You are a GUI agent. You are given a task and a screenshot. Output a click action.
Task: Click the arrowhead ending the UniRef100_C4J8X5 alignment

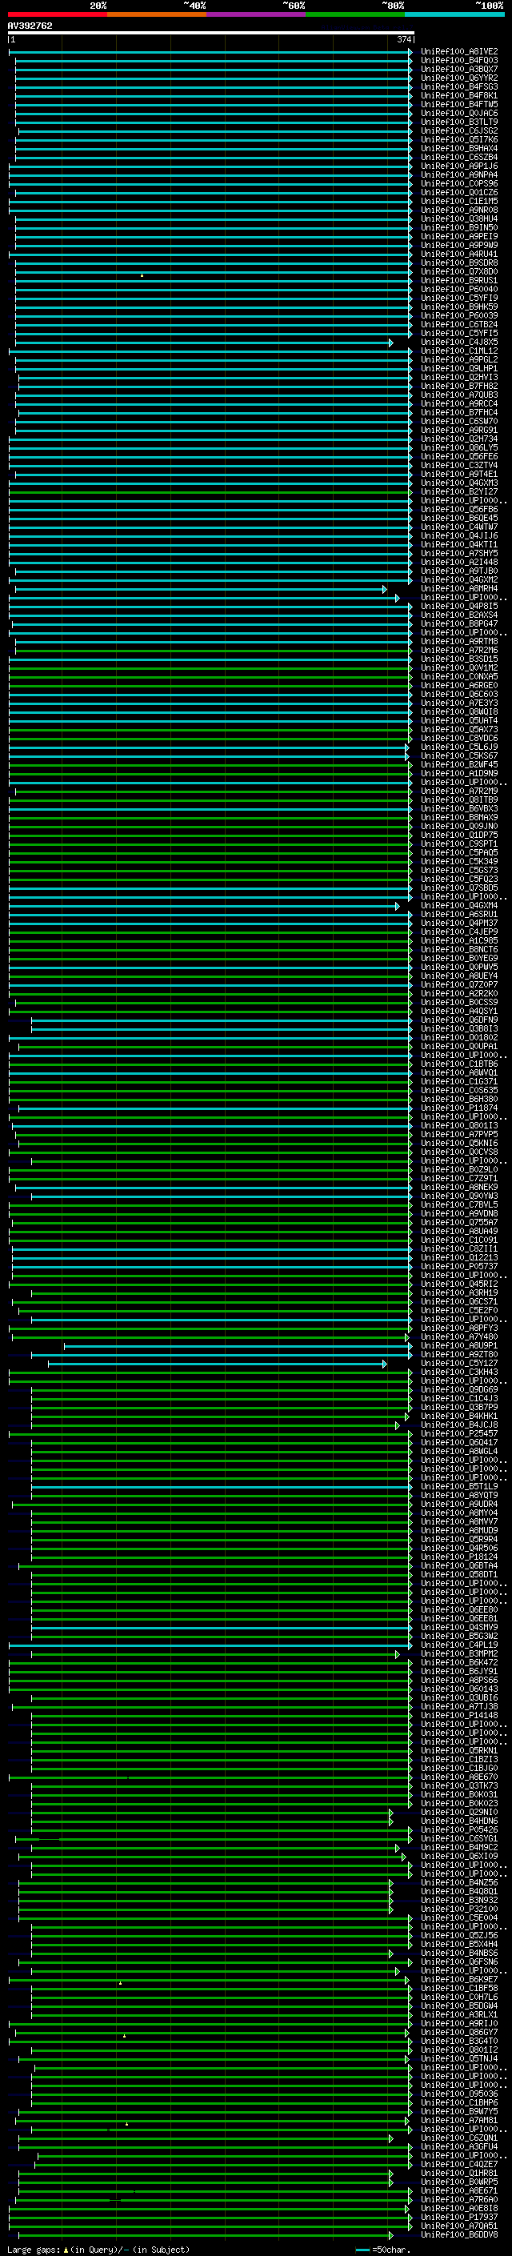pyautogui.click(x=391, y=343)
